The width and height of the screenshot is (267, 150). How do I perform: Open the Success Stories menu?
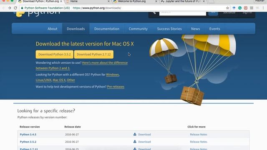coord(169,29)
